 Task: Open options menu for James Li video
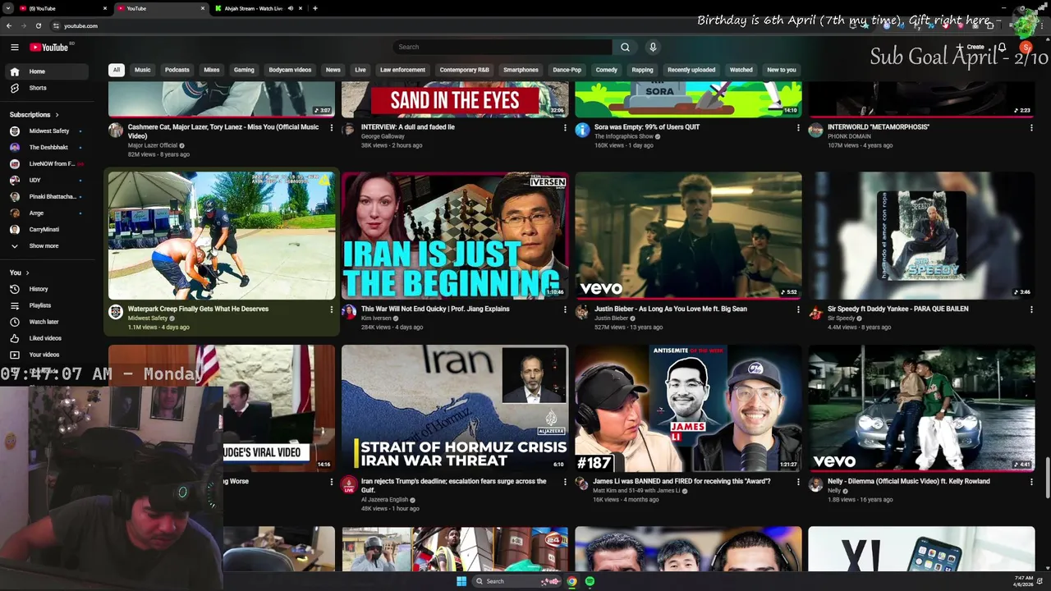[x=798, y=482]
